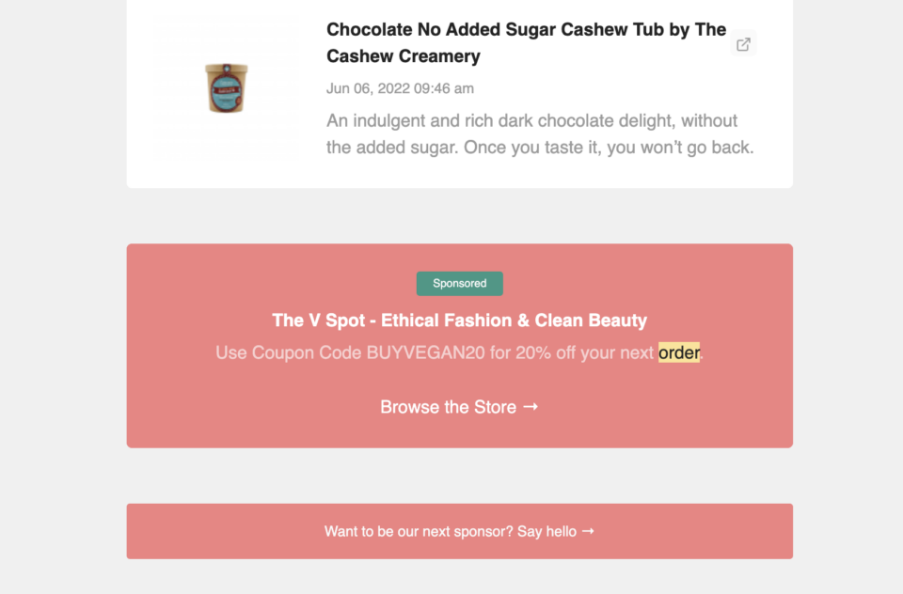Click the words "Use Coupon Code"
The width and height of the screenshot is (903, 594).
coord(288,353)
